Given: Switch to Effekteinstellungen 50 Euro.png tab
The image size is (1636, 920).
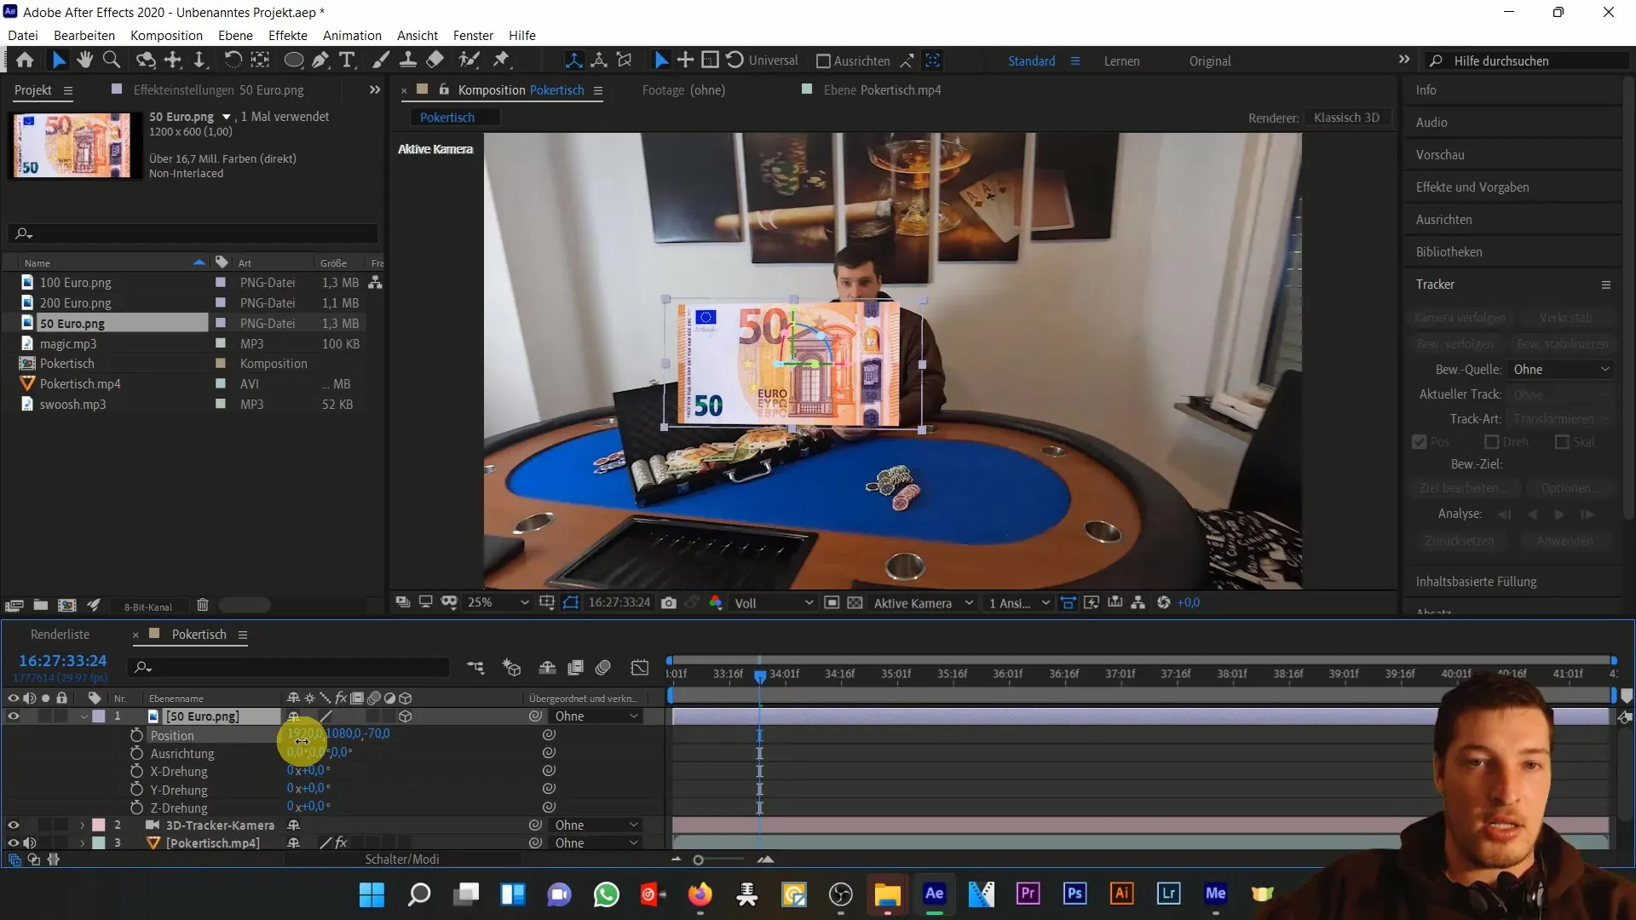Looking at the screenshot, I should pyautogui.click(x=218, y=90).
